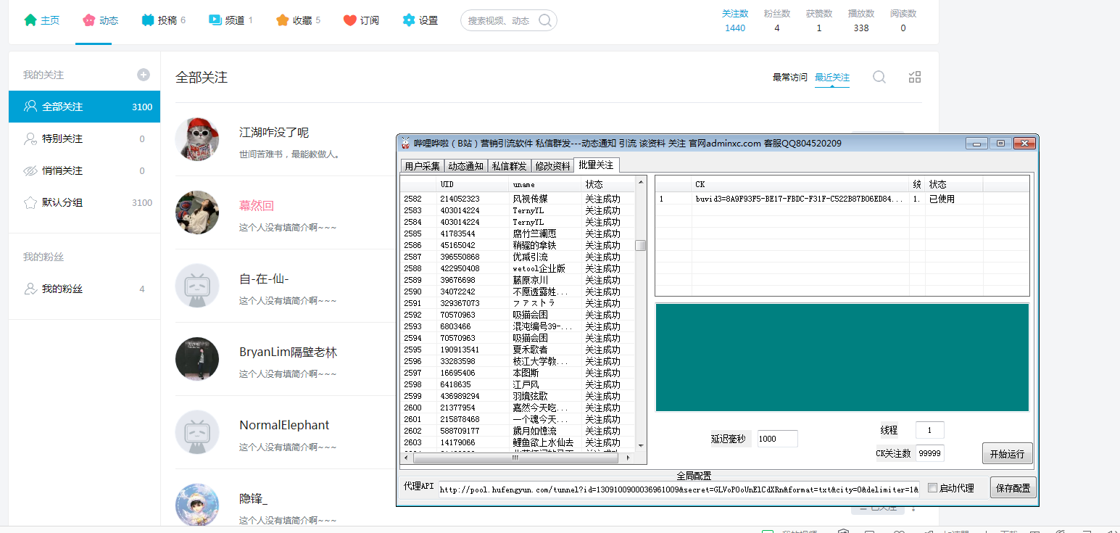Image resolution: width=1120 pixels, height=533 pixels.
Task: Click the magnifier icon in the top search box
Action: (x=545, y=20)
